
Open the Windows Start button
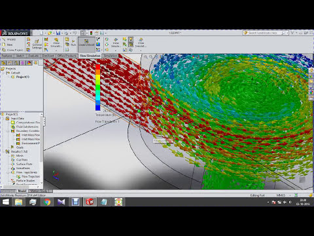5,202
